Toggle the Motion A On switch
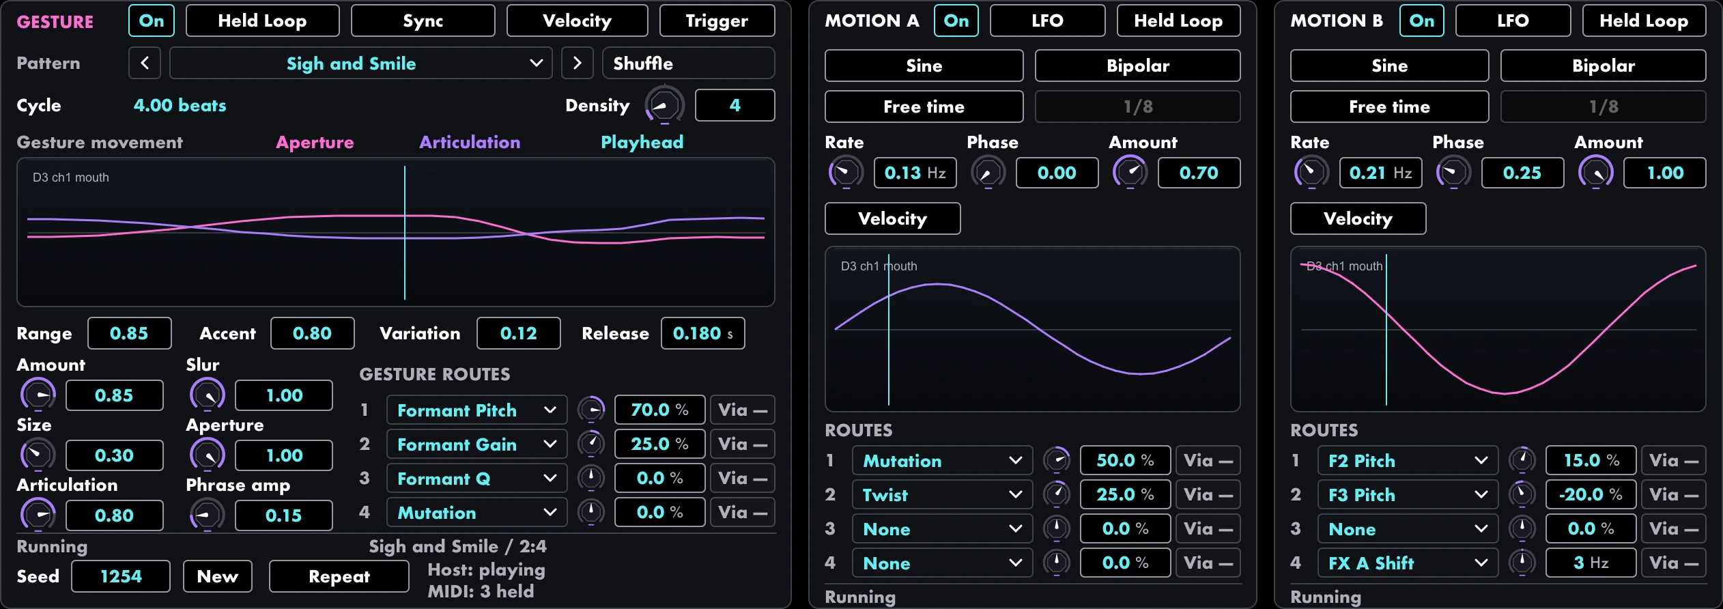The width and height of the screenshot is (1723, 609). pos(956,20)
